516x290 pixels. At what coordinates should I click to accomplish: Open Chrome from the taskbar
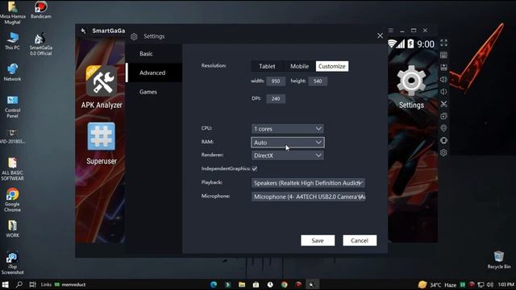pyautogui.click(x=285, y=284)
